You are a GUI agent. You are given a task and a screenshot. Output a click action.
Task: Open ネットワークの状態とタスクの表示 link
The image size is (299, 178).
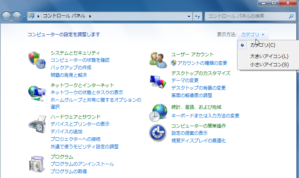87,93
